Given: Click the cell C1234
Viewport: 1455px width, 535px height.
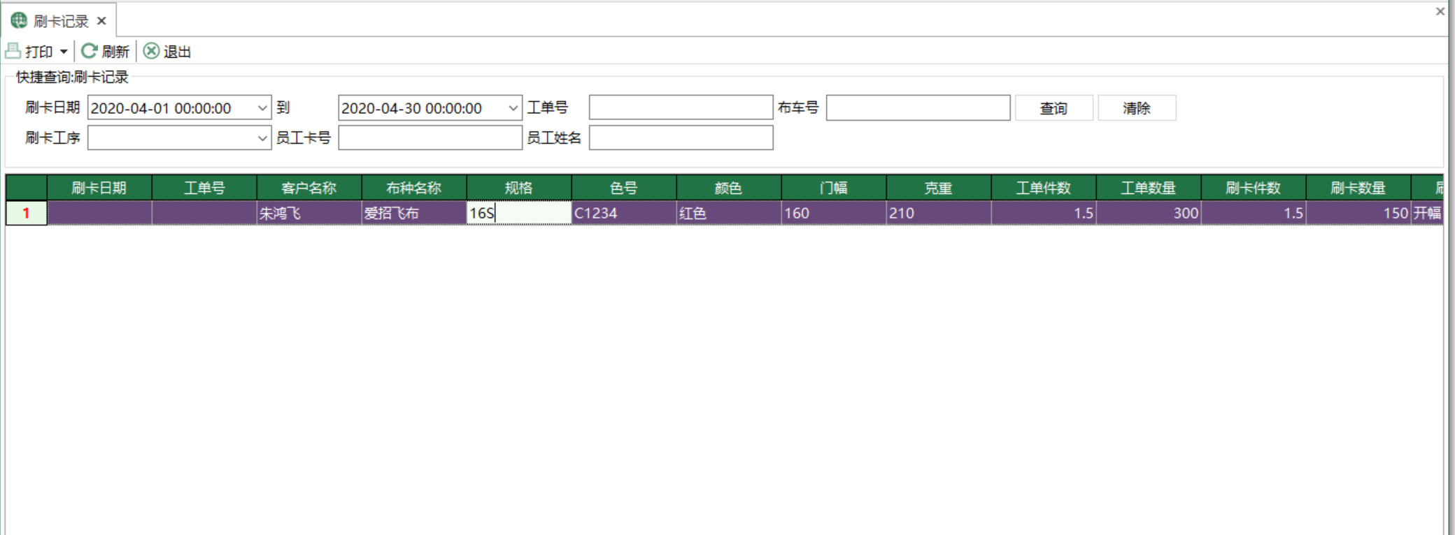Looking at the screenshot, I should tap(624, 213).
